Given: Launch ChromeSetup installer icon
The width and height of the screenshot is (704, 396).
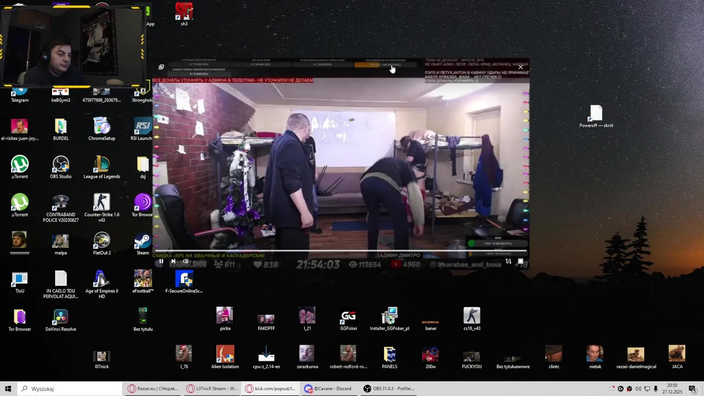Looking at the screenshot, I should [102, 130].
